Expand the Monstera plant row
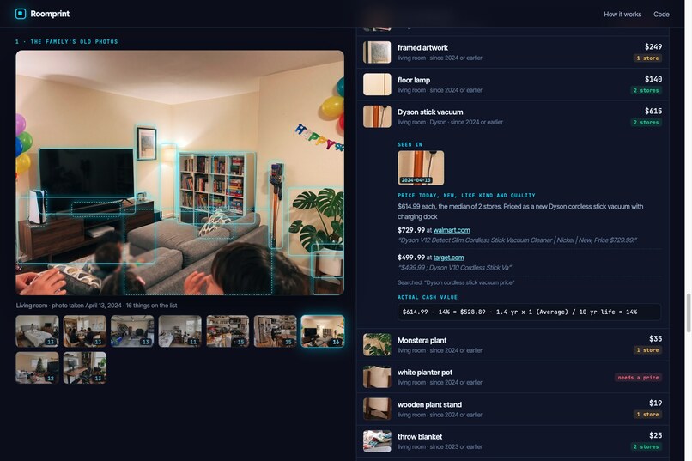 [x=513, y=344]
